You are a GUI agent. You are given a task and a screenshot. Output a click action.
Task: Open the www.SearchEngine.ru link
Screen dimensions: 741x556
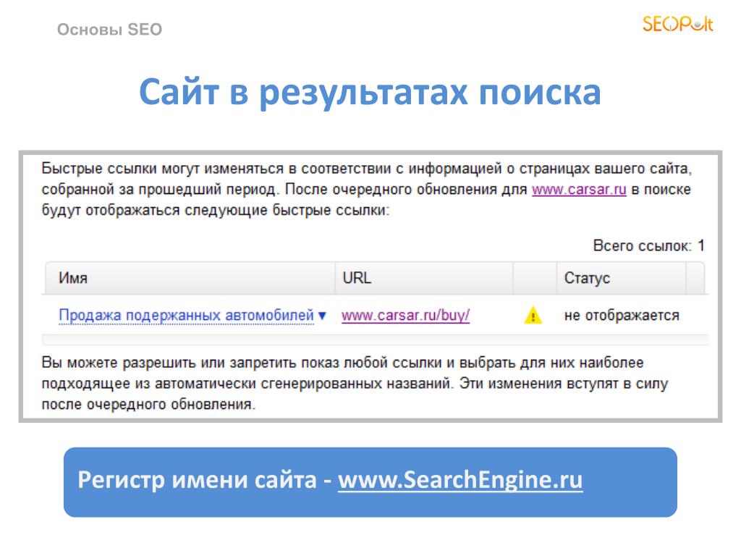coord(460,479)
